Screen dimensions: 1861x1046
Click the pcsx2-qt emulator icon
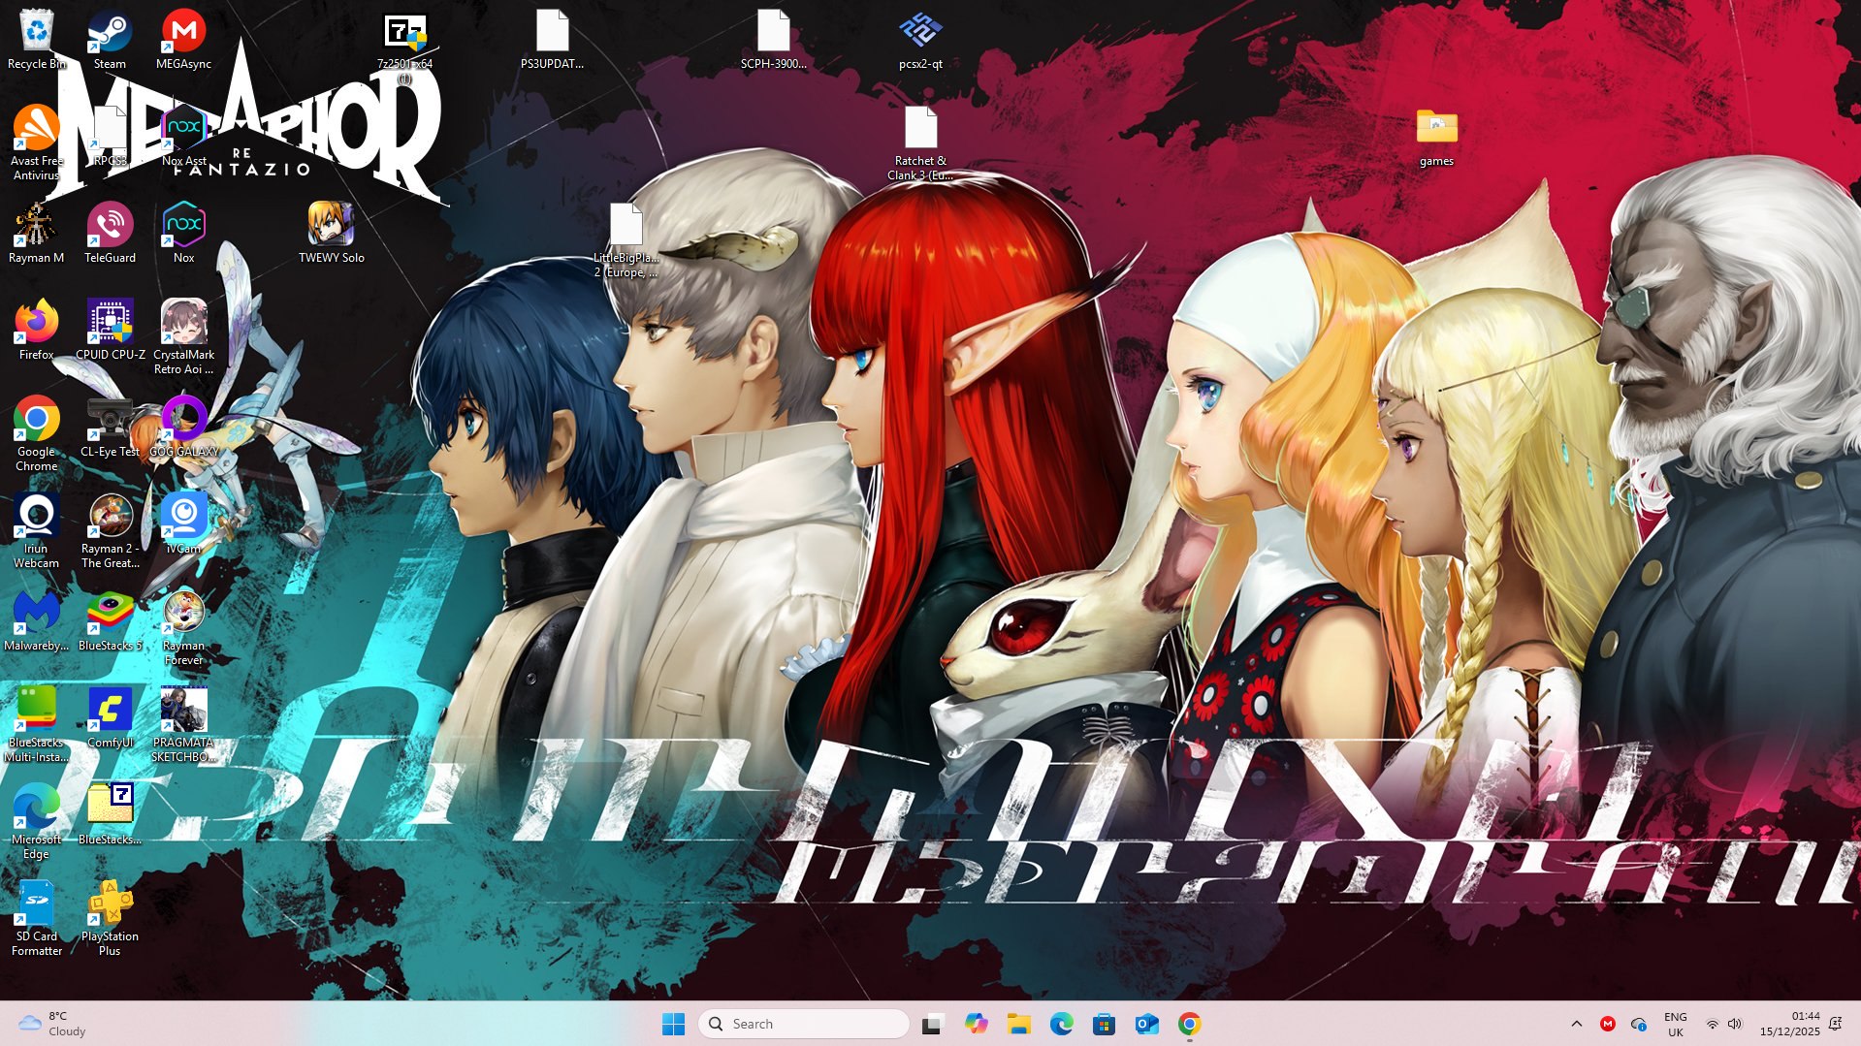(x=920, y=40)
